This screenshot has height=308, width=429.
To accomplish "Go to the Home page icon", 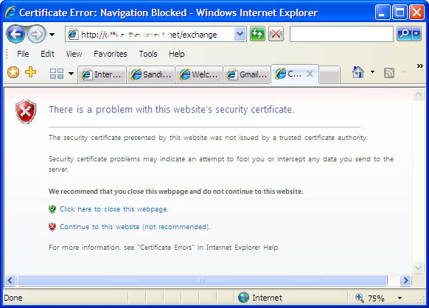I will click(x=358, y=72).
